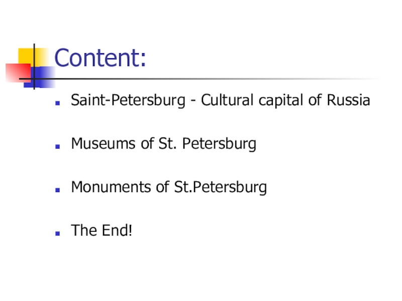Click "Petersburg" in the Museums bullet

click(x=219, y=144)
